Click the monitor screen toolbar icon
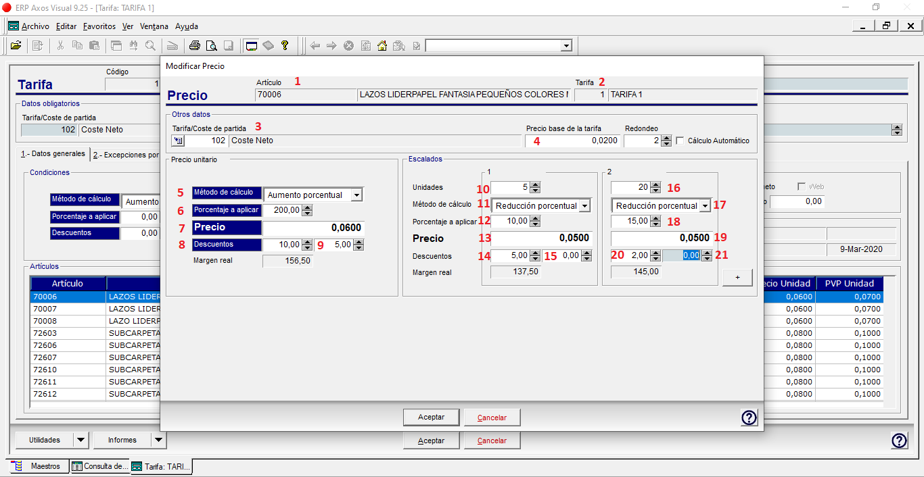Screen dimensions: 924x477 tap(252, 46)
